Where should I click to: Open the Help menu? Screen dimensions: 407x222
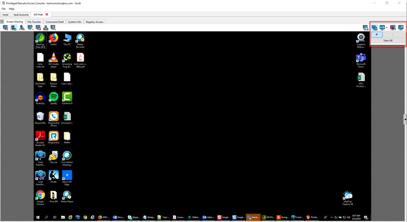click(11, 9)
